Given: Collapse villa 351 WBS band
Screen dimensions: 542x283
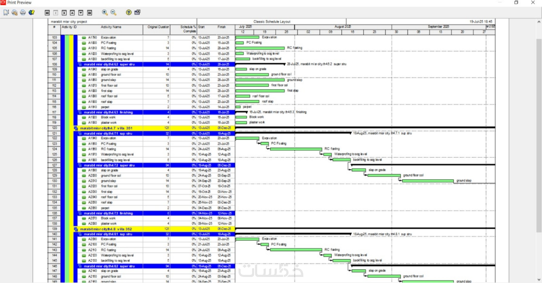Looking at the screenshot, I should [x=76, y=128].
